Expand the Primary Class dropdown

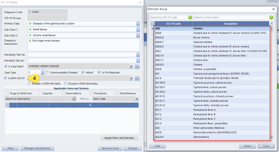click(138, 24)
